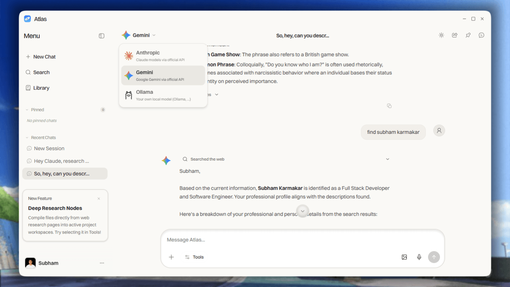Pin this chat with the pin icon
Image resolution: width=510 pixels, height=287 pixels.
pyautogui.click(x=468, y=35)
